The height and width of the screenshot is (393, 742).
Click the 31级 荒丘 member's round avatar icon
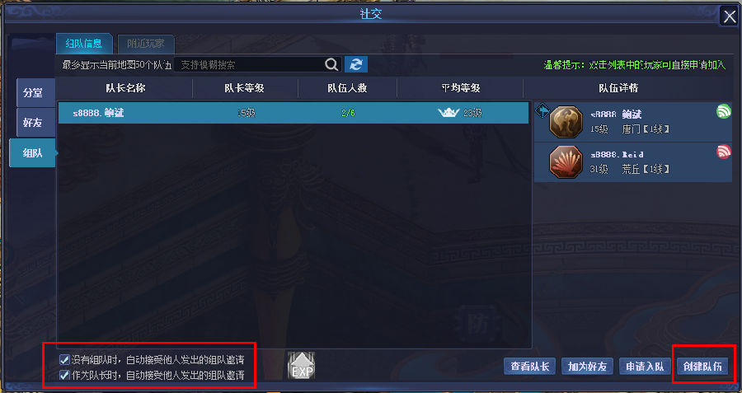point(566,162)
